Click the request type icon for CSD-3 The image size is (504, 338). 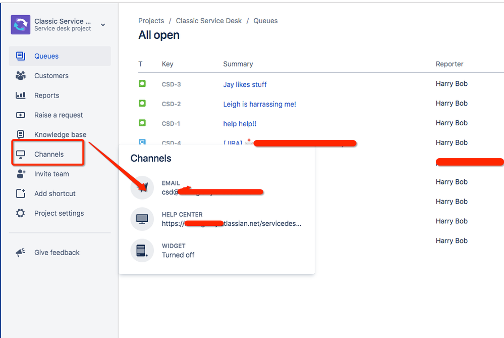[142, 84]
